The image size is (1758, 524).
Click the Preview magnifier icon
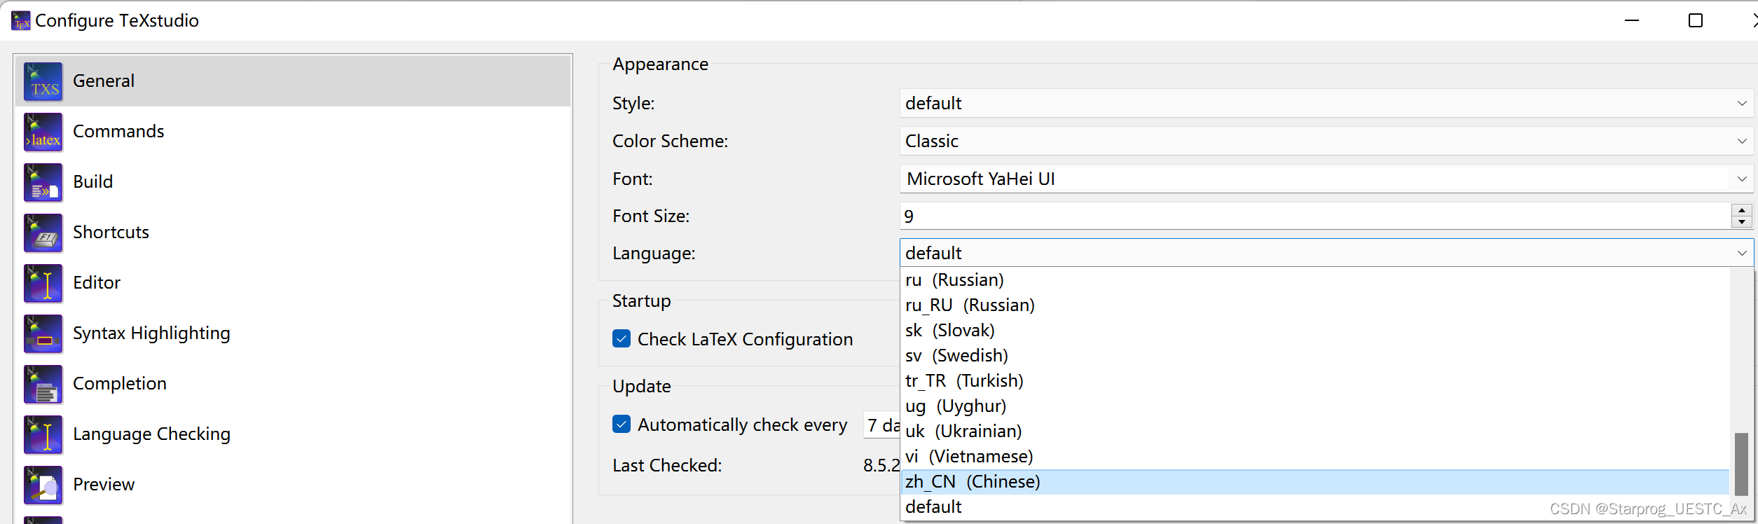[43, 485]
